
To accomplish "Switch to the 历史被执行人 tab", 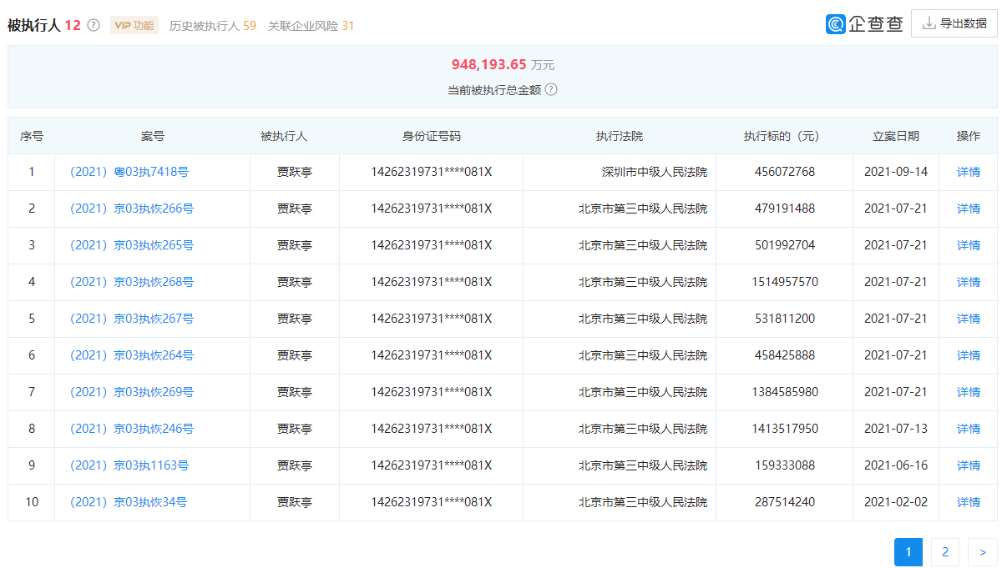I will pyautogui.click(x=213, y=25).
